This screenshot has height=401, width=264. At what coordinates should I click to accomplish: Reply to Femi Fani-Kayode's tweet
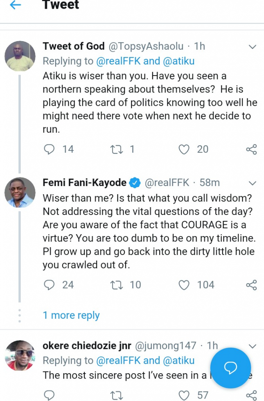(x=49, y=285)
